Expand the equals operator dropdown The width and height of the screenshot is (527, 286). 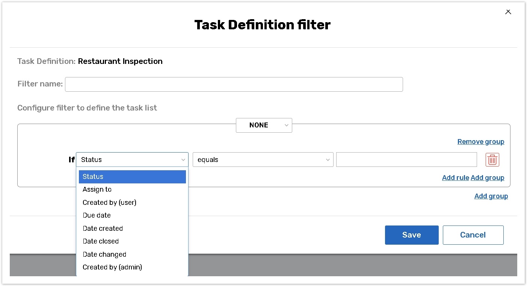263,160
